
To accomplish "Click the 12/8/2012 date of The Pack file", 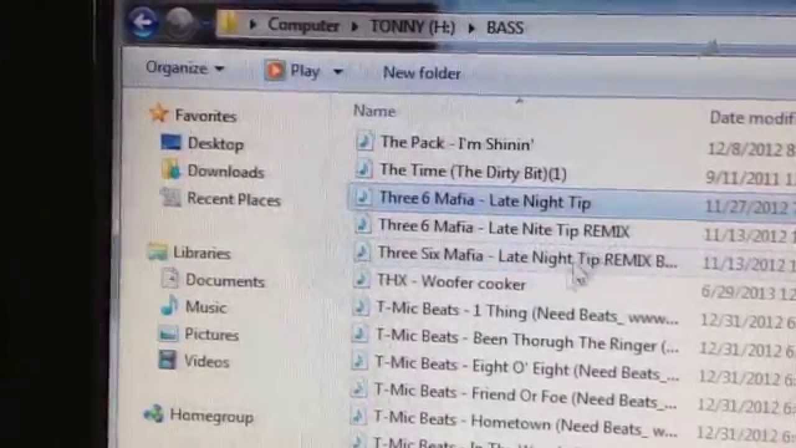I will pyautogui.click(x=752, y=149).
